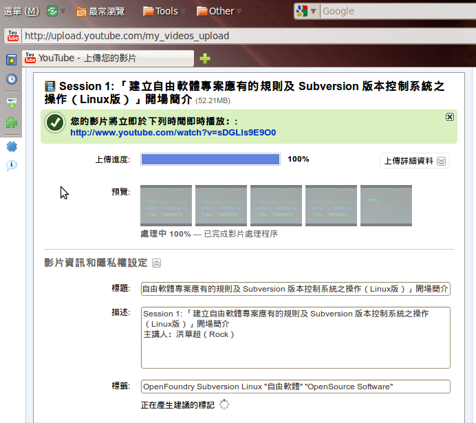
Task: Click into the 標籤 tags field
Action: 296,387
